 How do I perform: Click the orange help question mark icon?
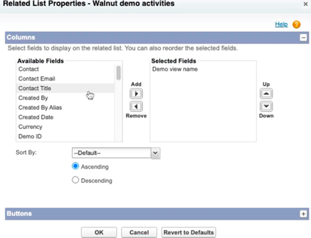tap(296, 25)
